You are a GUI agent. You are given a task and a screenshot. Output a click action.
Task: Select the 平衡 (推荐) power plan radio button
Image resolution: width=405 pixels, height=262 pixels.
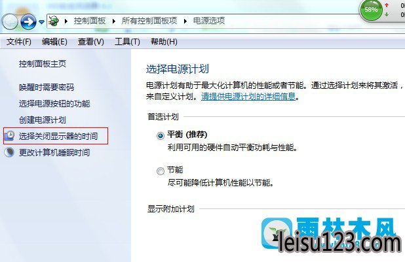(161, 135)
